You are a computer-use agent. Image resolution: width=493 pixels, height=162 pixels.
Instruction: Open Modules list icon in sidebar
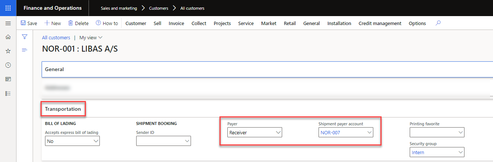(x=8, y=94)
